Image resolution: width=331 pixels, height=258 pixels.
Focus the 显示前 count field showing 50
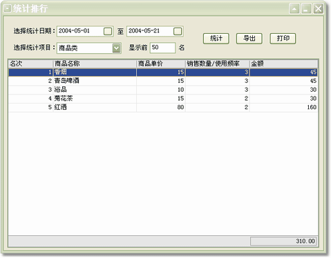[x=162, y=48]
